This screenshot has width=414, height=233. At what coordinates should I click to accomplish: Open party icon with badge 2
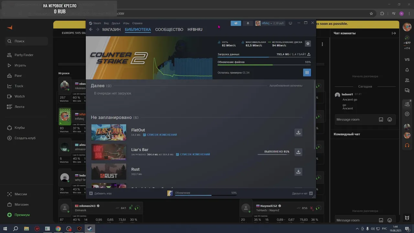point(407,104)
